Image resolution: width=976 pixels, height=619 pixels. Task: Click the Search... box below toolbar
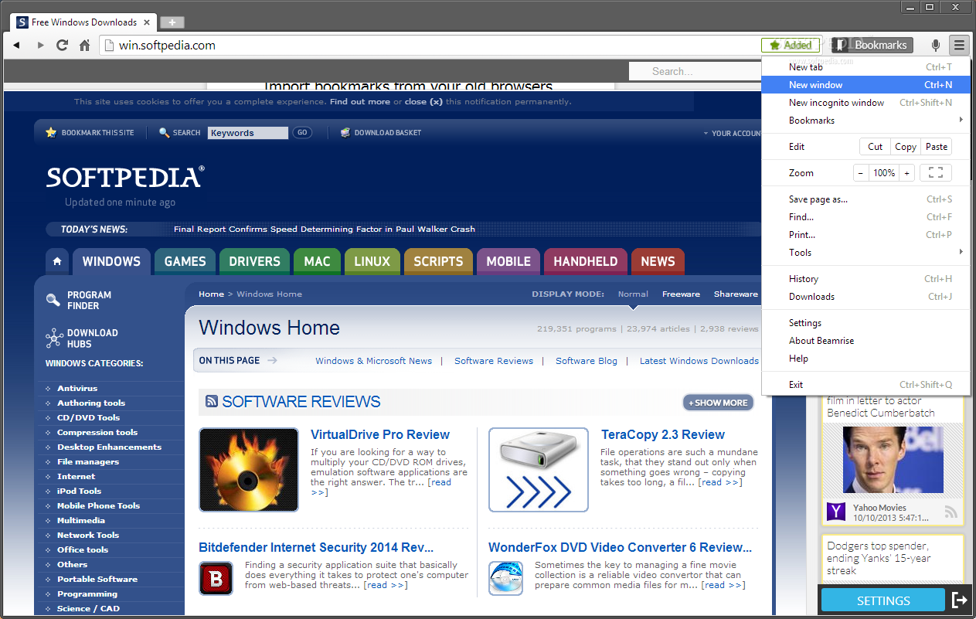click(x=695, y=71)
